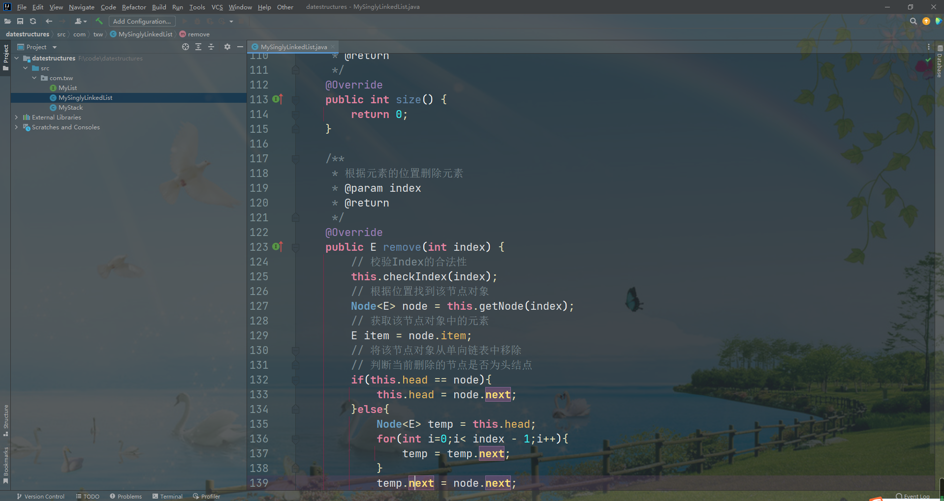Click the orange update available icon

(x=926, y=21)
